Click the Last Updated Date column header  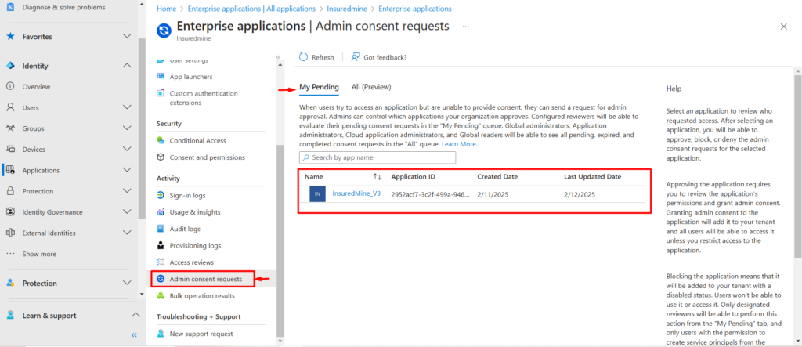(x=593, y=176)
